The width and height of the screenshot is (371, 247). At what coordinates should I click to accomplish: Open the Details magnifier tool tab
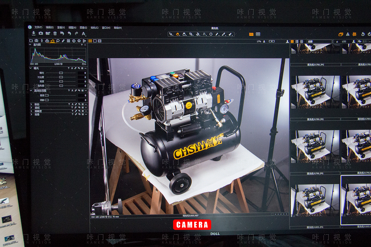tap(58, 41)
